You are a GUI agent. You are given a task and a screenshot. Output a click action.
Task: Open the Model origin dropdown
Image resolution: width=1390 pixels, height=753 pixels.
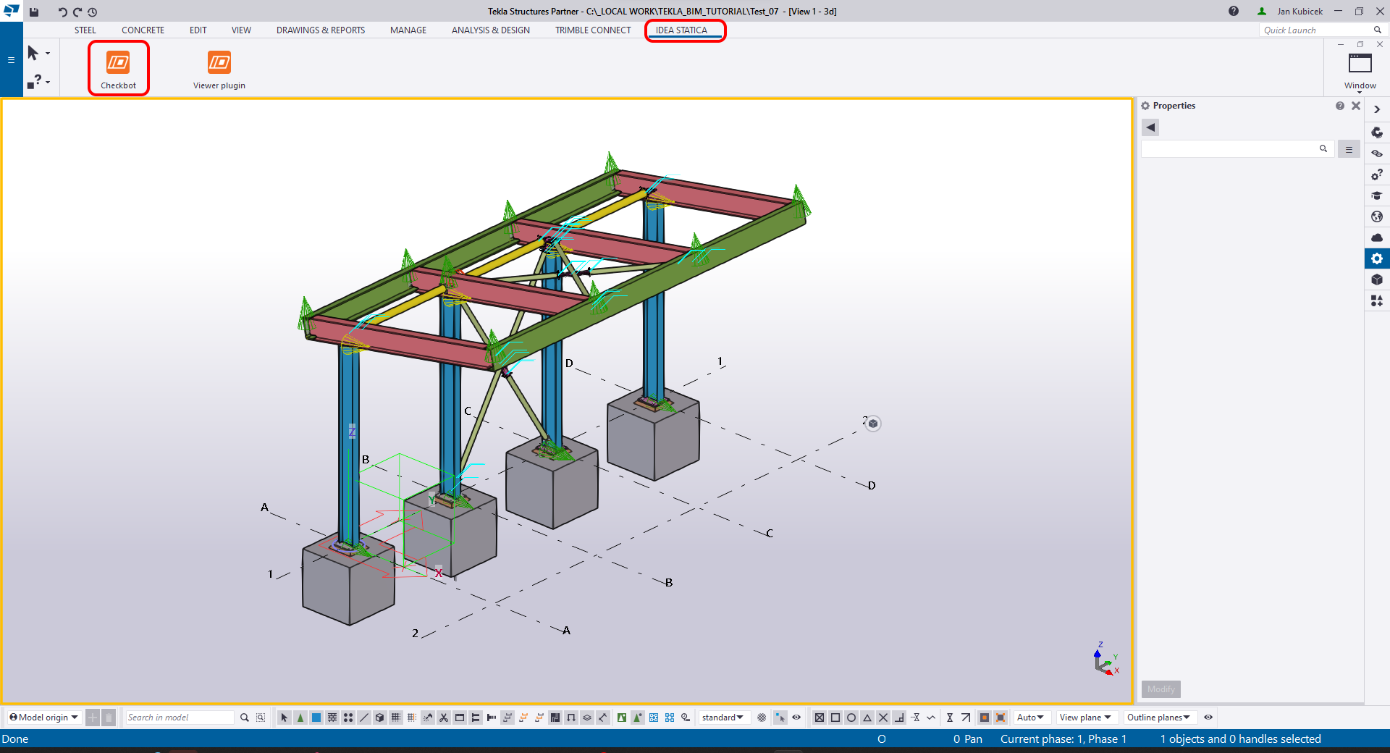pyautogui.click(x=44, y=718)
